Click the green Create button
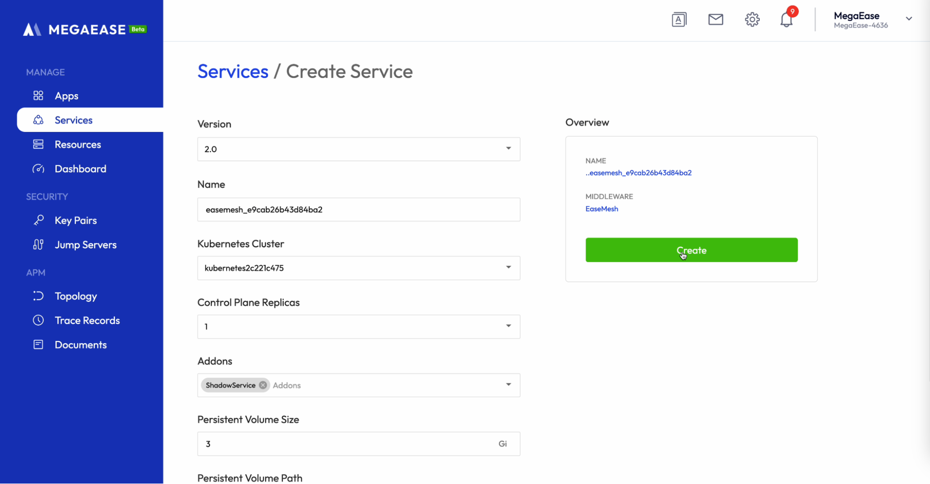Image resolution: width=930 pixels, height=484 pixels. pos(691,250)
